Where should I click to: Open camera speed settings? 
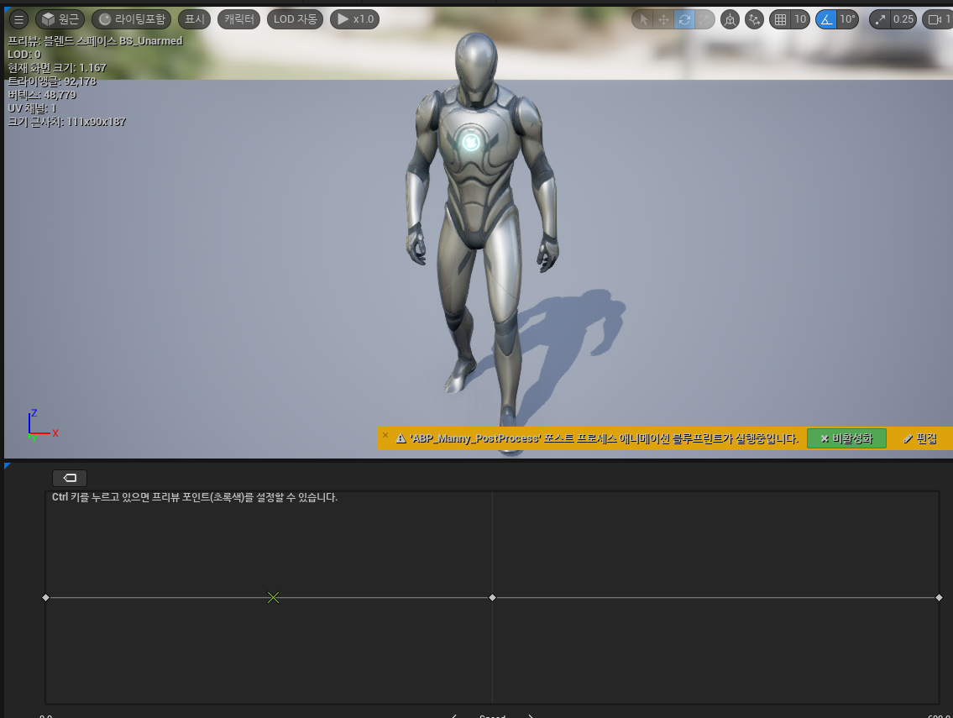[x=938, y=19]
